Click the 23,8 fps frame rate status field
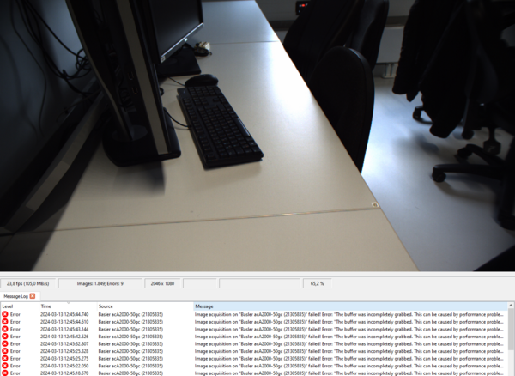The image size is (515, 376). pos(28,282)
